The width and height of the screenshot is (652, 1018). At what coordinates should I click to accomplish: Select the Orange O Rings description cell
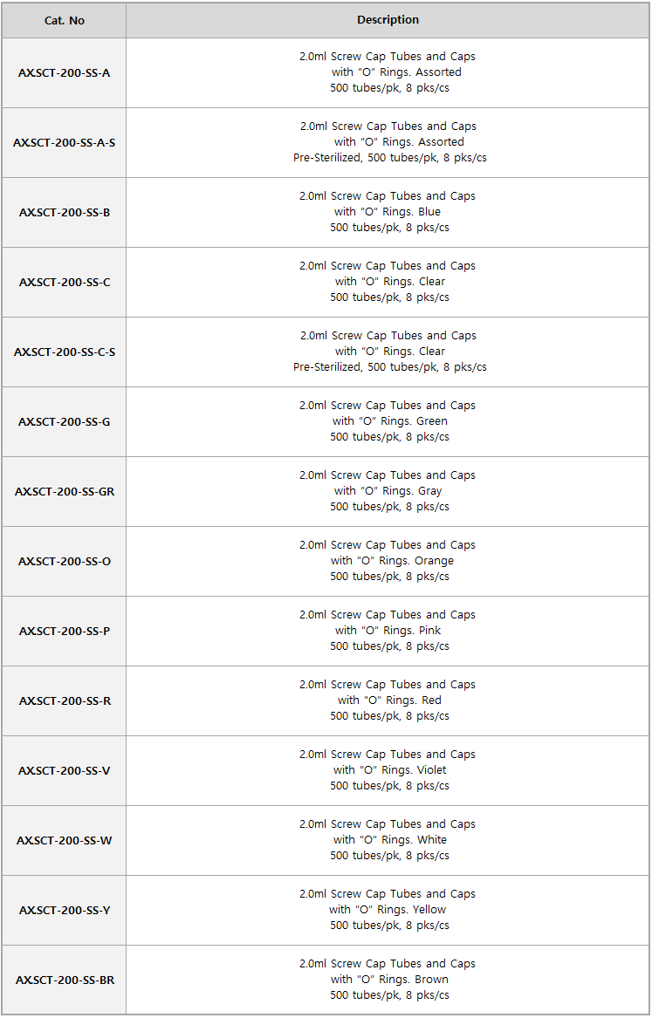[x=388, y=561]
